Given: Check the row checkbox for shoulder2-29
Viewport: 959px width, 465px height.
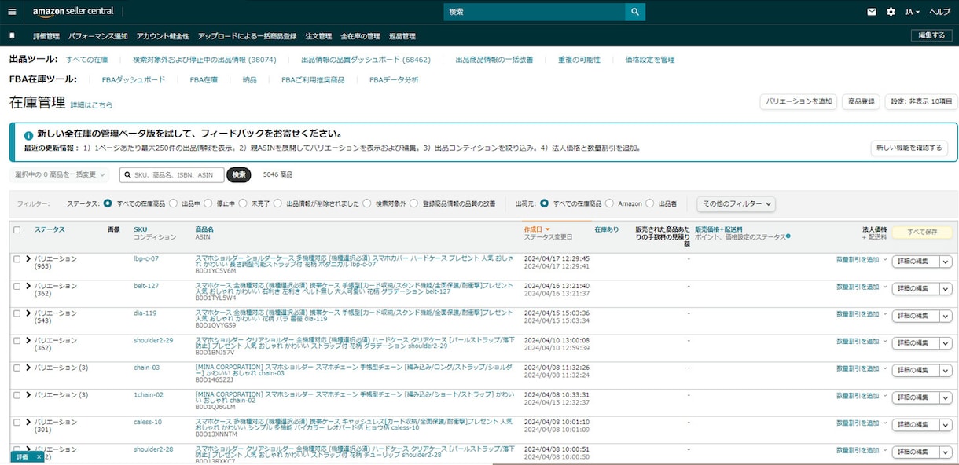Looking at the screenshot, I should coord(17,340).
